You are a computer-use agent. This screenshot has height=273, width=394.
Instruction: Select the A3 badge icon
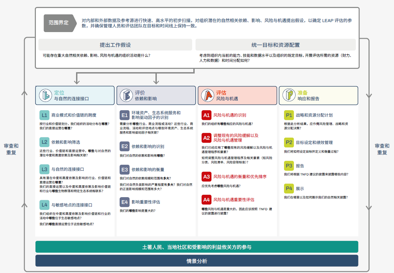tap(206, 176)
